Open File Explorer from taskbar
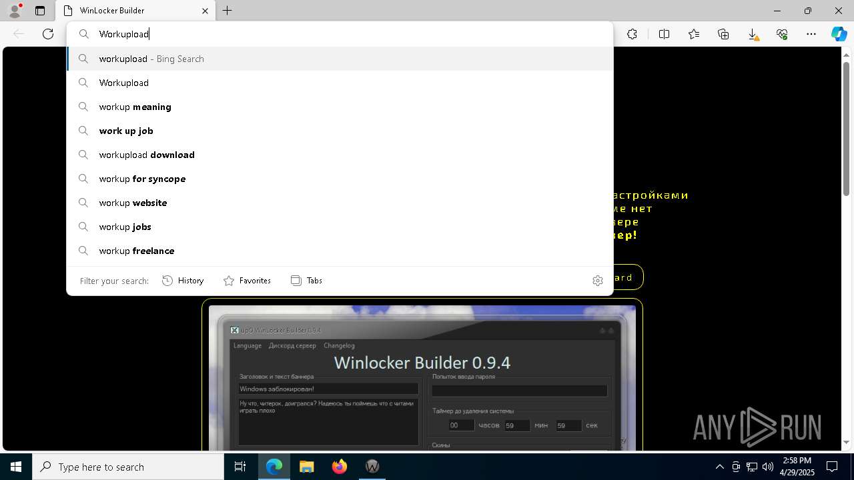 307,467
